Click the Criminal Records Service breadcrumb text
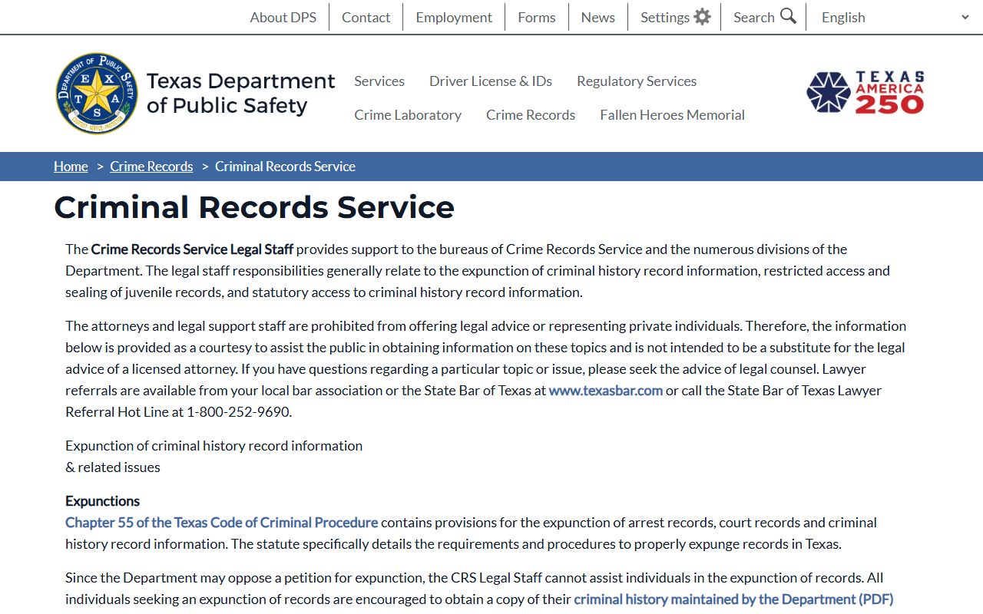 (x=285, y=167)
